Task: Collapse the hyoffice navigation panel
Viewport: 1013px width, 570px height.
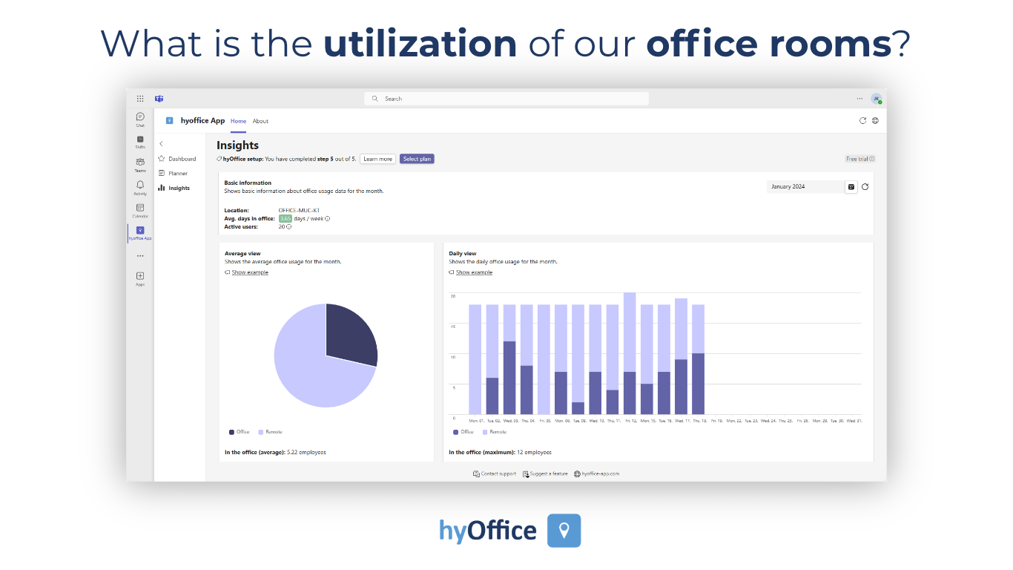Action: click(x=161, y=143)
